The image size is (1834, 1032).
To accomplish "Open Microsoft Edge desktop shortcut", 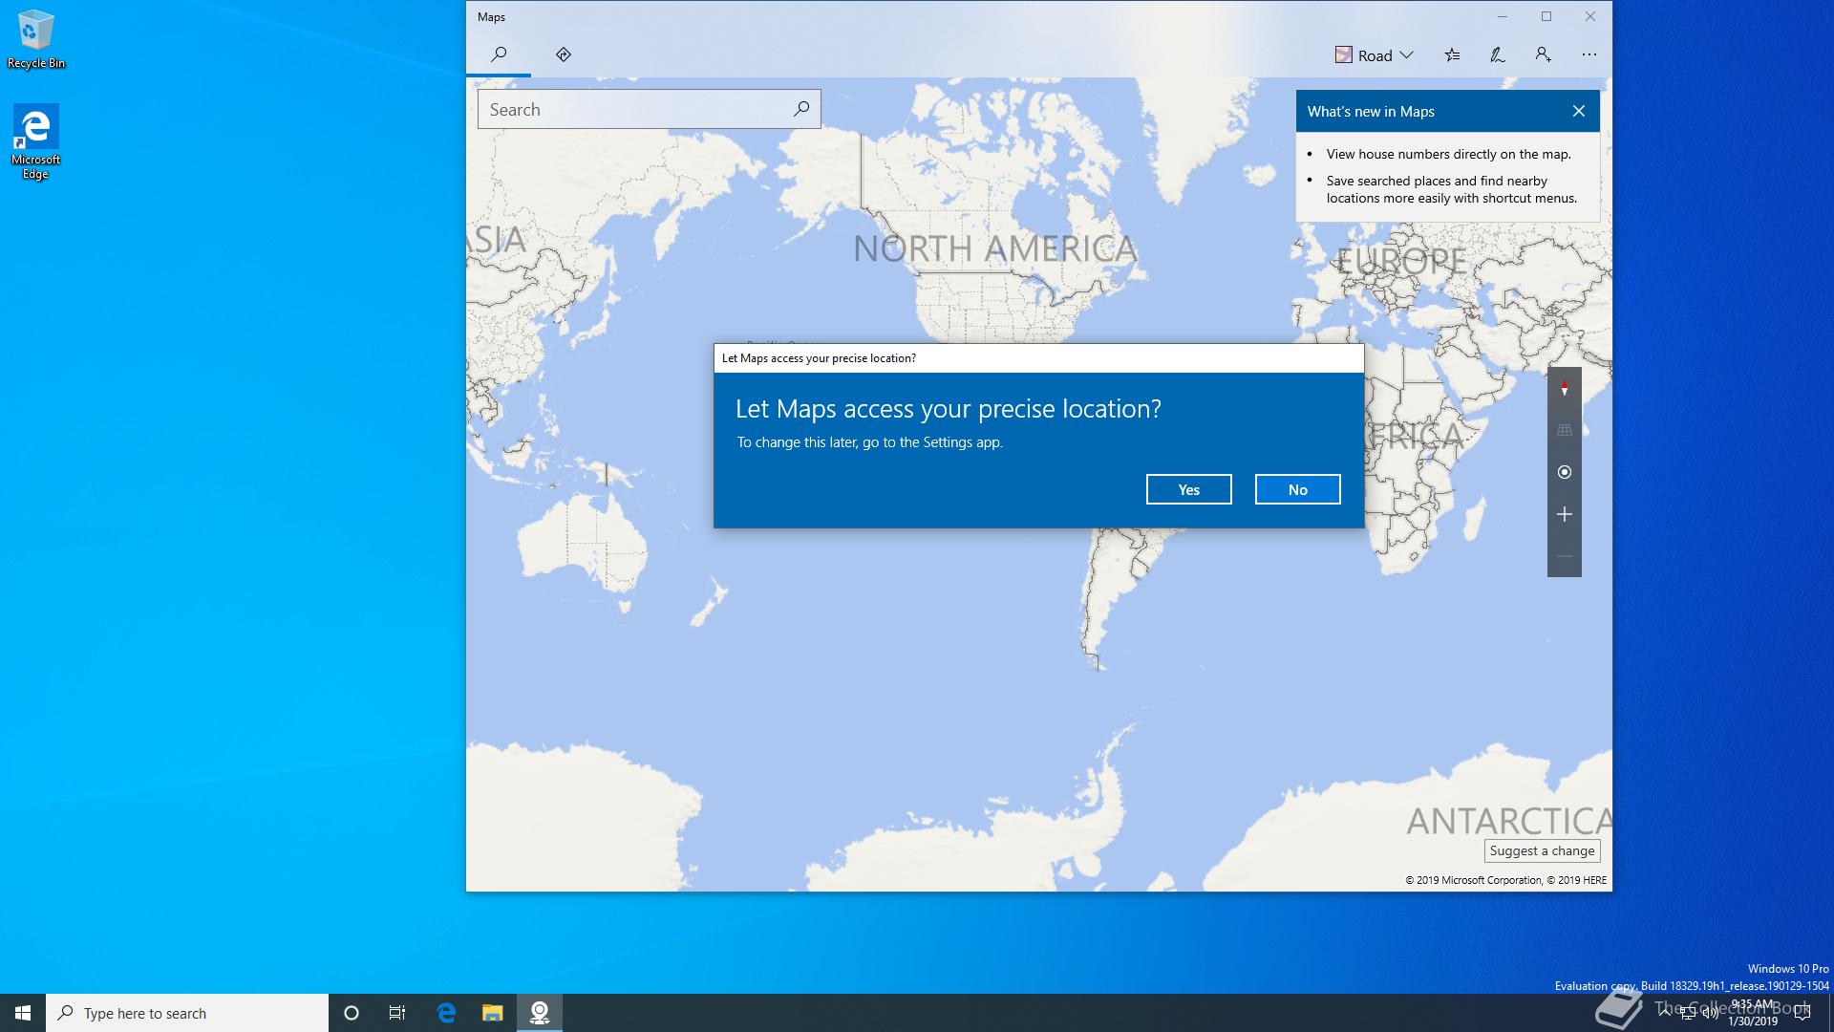I will pos(36,141).
